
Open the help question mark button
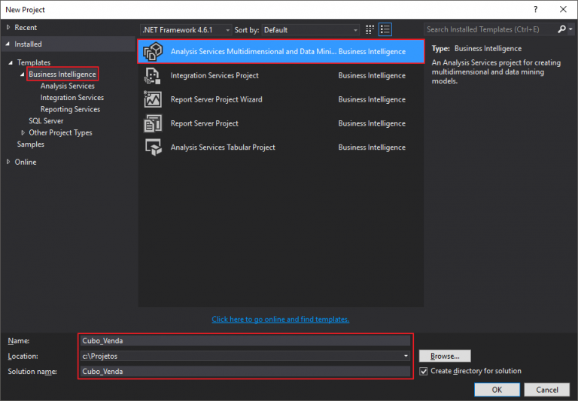534,9
